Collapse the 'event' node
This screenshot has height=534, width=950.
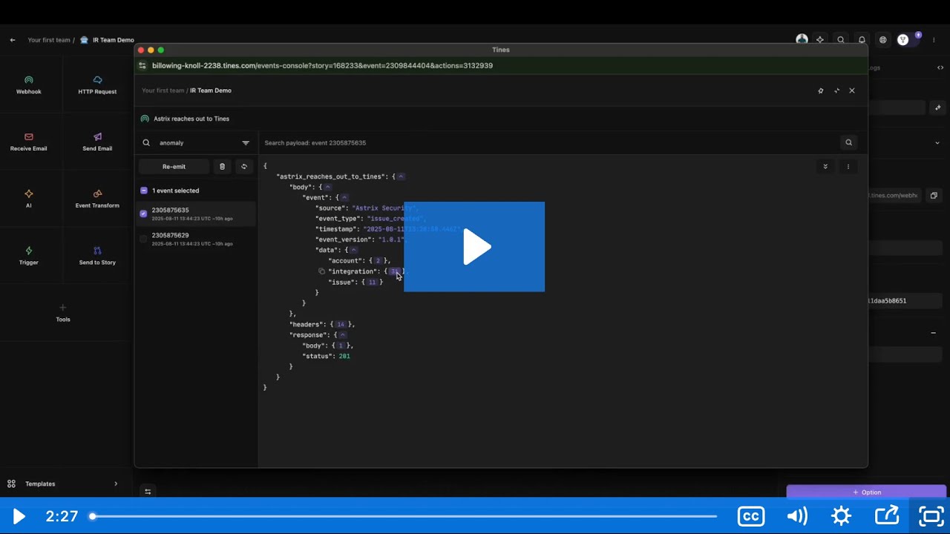(344, 197)
